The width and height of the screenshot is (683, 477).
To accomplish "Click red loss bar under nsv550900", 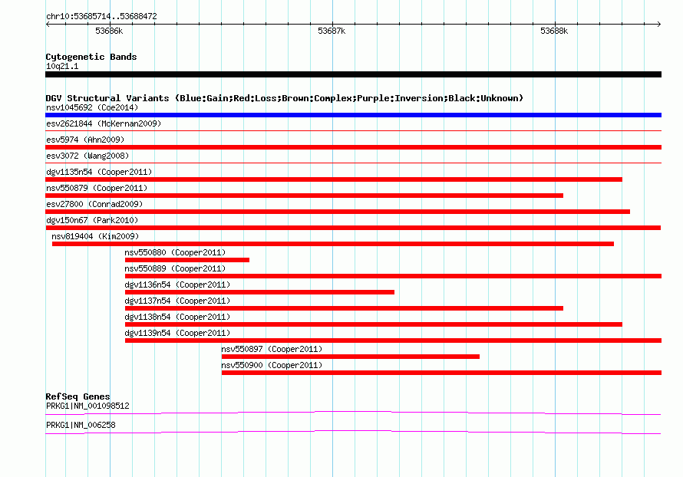I will (x=442, y=373).
